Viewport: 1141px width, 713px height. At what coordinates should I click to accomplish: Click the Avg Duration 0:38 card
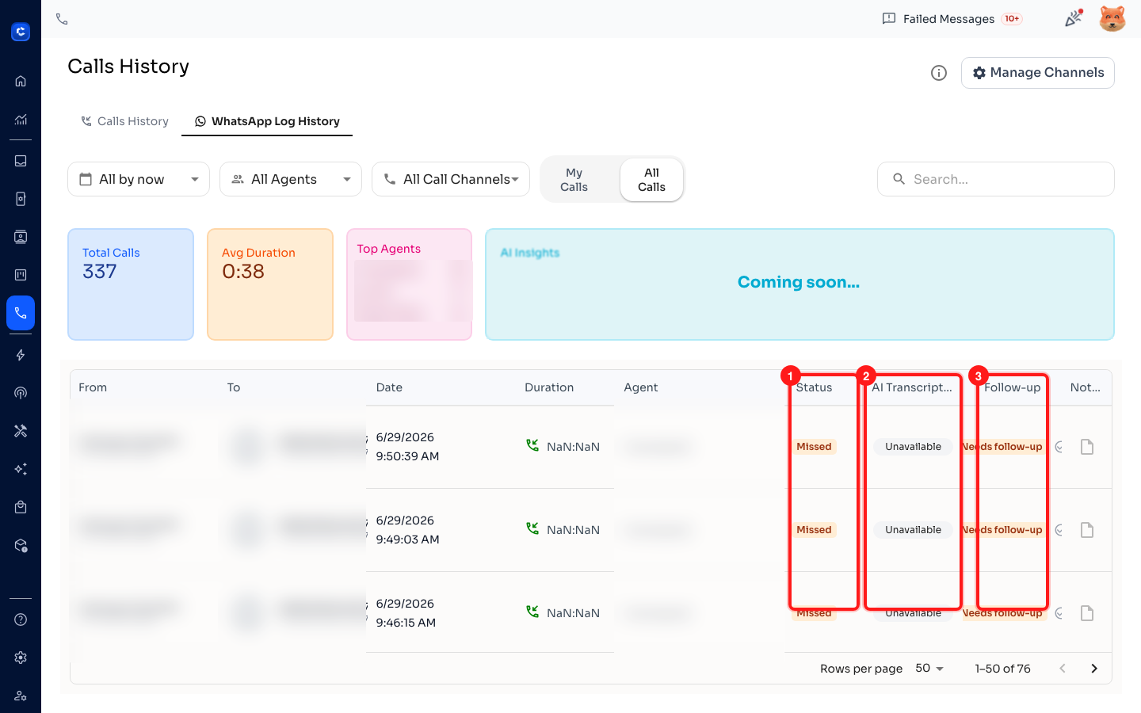[x=270, y=284]
